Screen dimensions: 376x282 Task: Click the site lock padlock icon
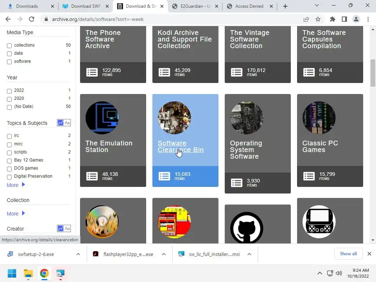click(46, 19)
